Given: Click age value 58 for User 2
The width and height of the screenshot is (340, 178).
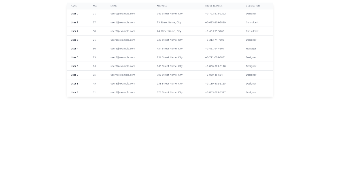Looking at the screenshot, I should [x=94, y=31].
